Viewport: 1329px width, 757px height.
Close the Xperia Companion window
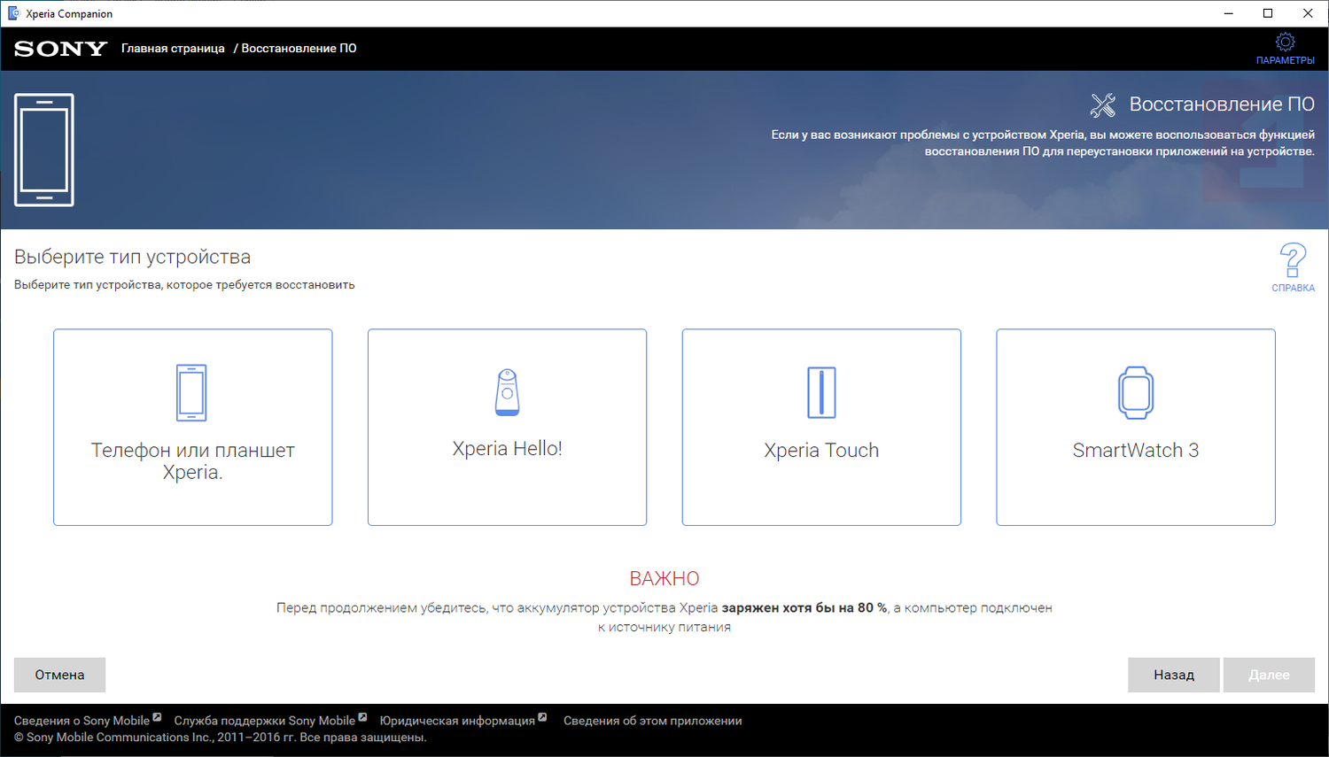[x=1308, y=13]
